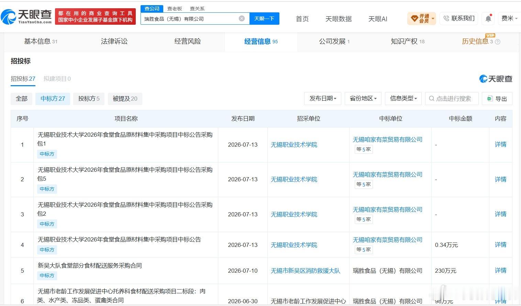Click the 联系我们 button
The width and height of the screenshot is (521, 306).
coord(459,18)
